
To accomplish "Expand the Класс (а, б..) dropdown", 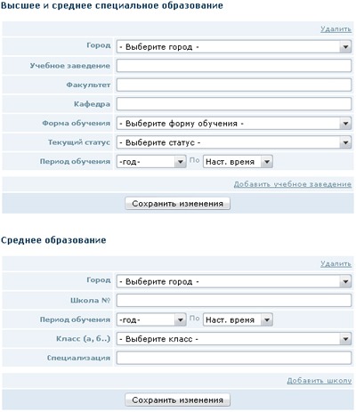I will point(234,339).
